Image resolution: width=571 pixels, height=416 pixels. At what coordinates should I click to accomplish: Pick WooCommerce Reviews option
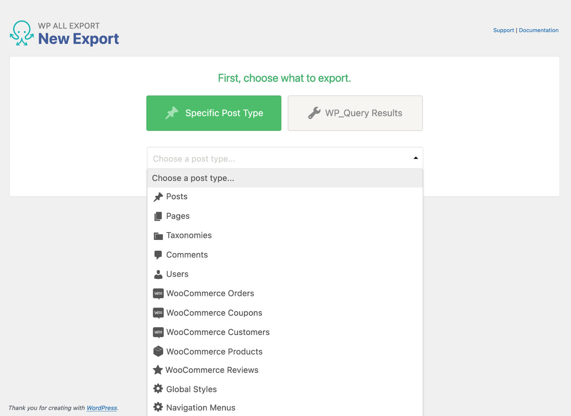coord(285,370)
